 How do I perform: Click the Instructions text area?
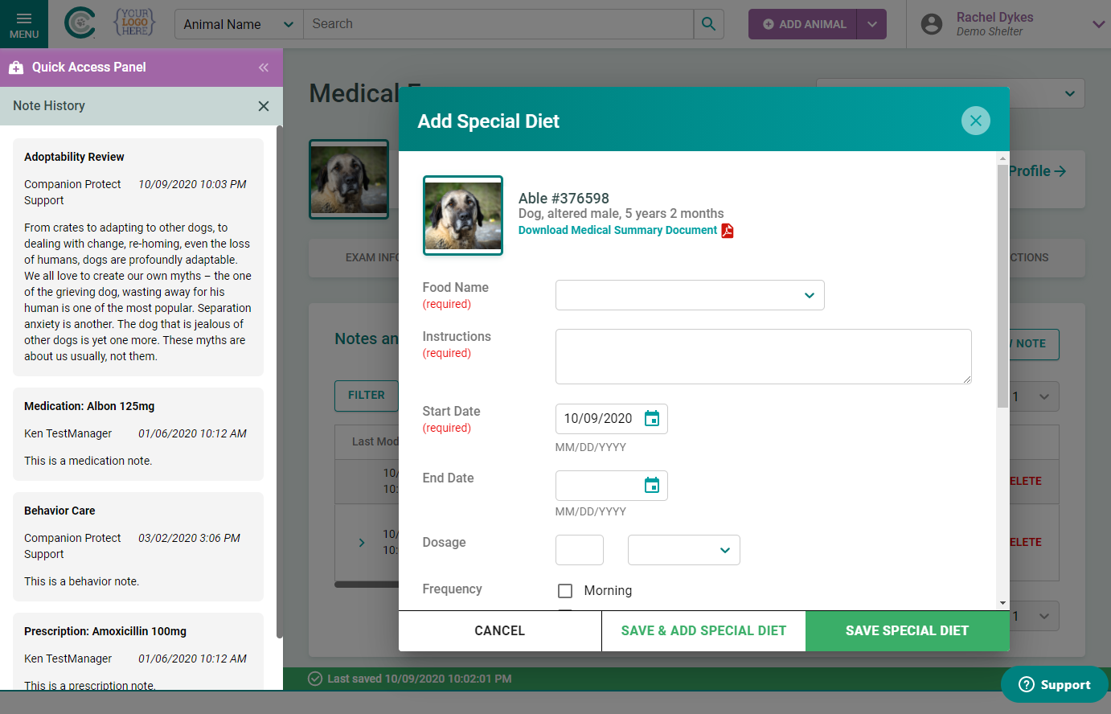click(763, 356)
